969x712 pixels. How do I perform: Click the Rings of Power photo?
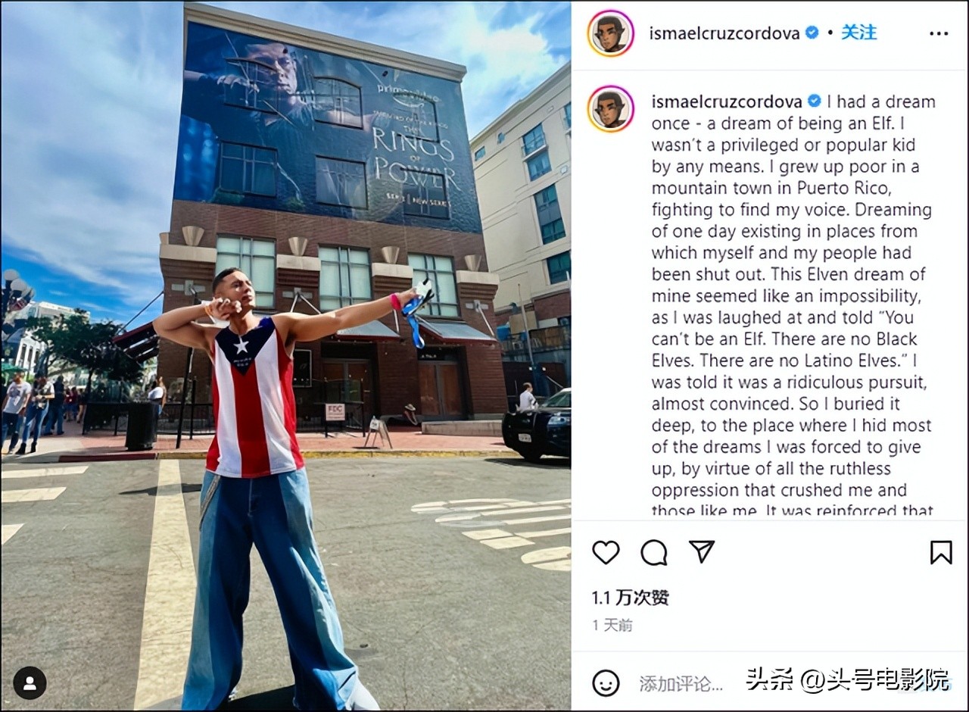286,356
